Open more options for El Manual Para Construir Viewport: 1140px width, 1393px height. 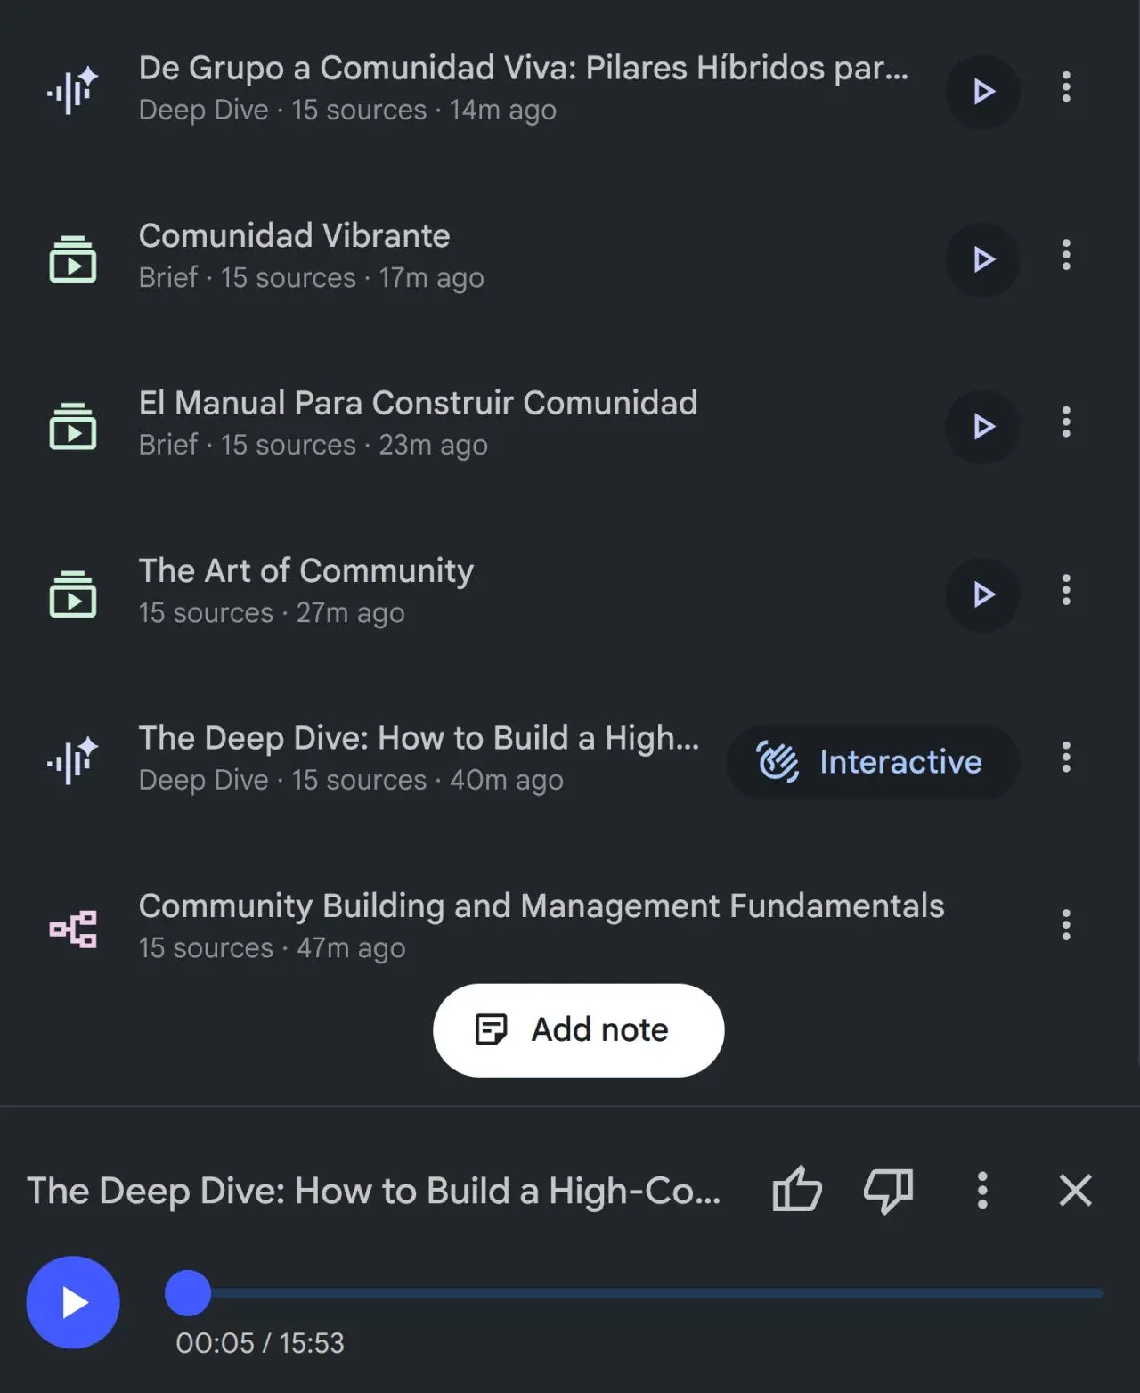pyautogui.click(x=1065, y=422)
